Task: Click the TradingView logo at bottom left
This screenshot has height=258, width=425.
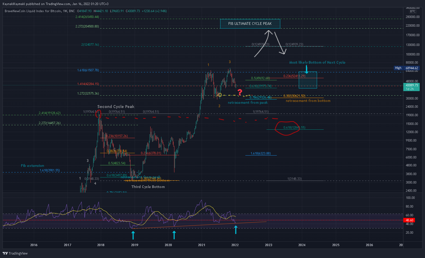Action: click(15, 253)
